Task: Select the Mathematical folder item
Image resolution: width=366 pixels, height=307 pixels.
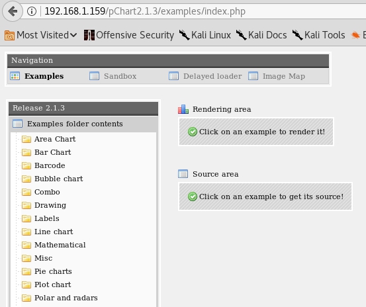Action: pos(60,245)
